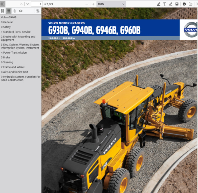Open the 100% zoom level dropdown
Screen dimensions: 198x193
(x=111, y=4)
